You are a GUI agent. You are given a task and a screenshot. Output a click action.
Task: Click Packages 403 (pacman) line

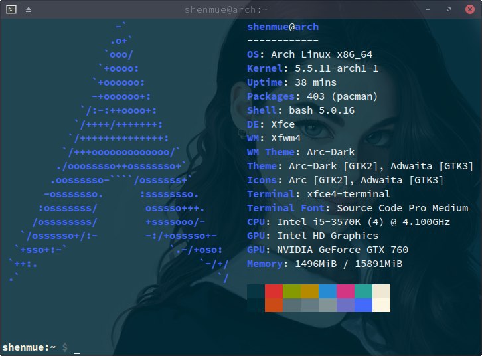point(312,96)
